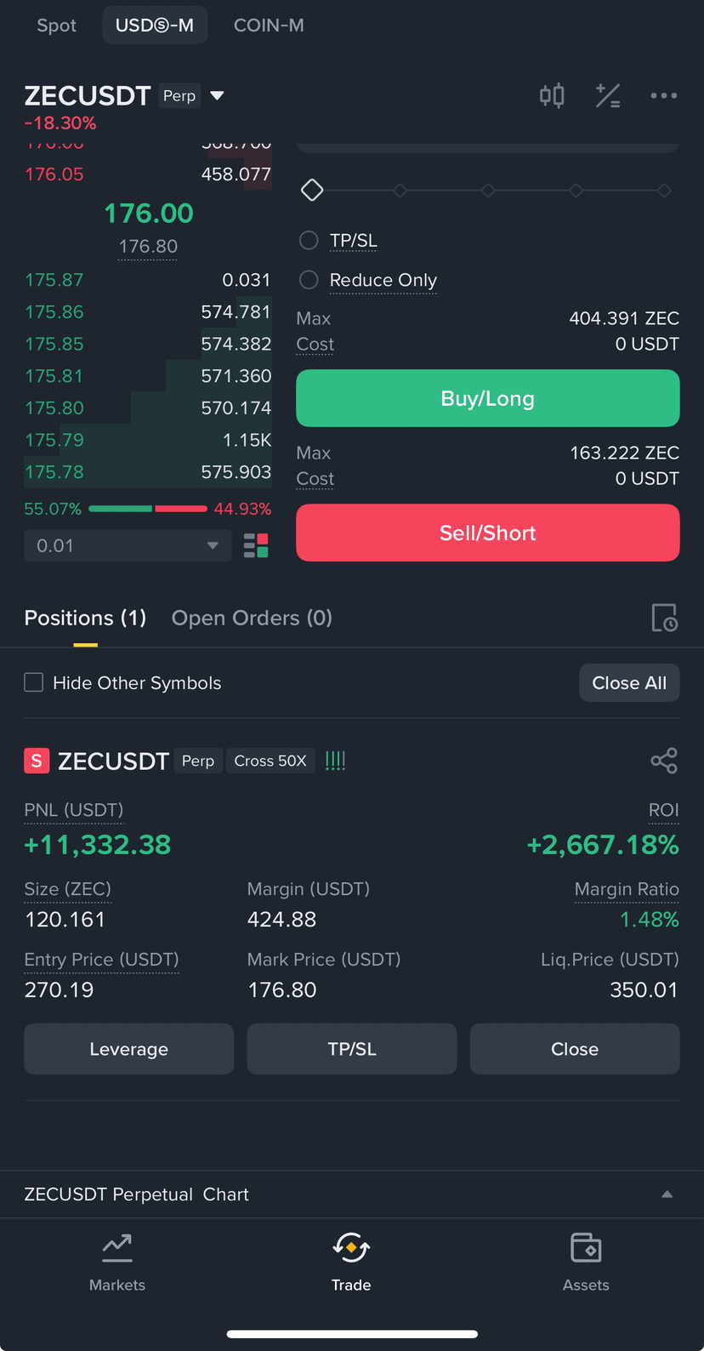Open the ZECUSDT pair selector dropdown

pos(217,95)
